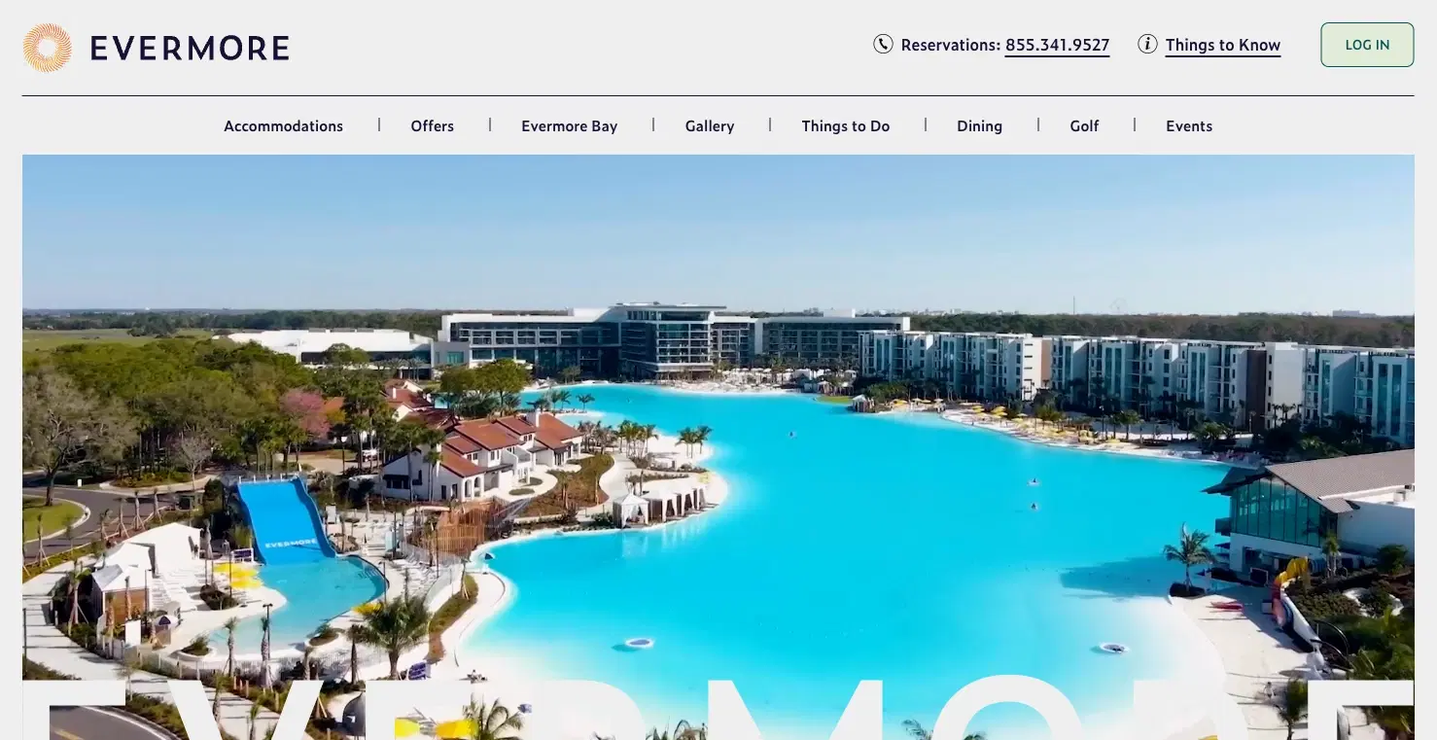
Task: Click the LOG IN button
Action: (1367, 45)
